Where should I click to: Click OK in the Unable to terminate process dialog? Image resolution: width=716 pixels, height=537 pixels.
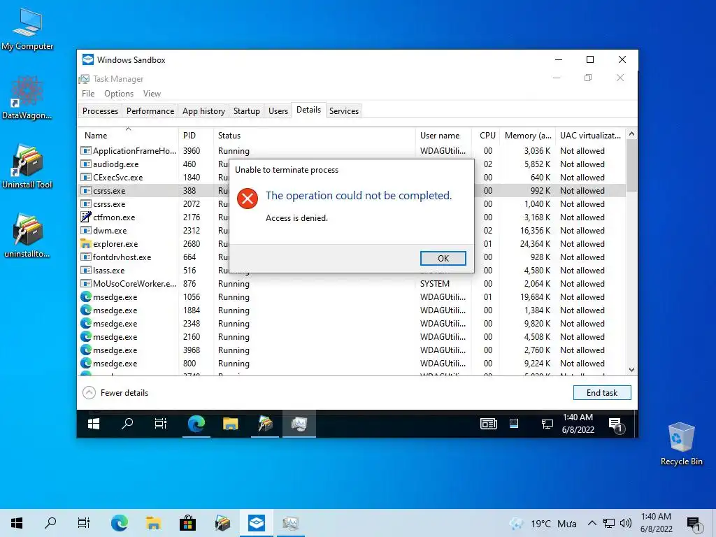(443, 258)
